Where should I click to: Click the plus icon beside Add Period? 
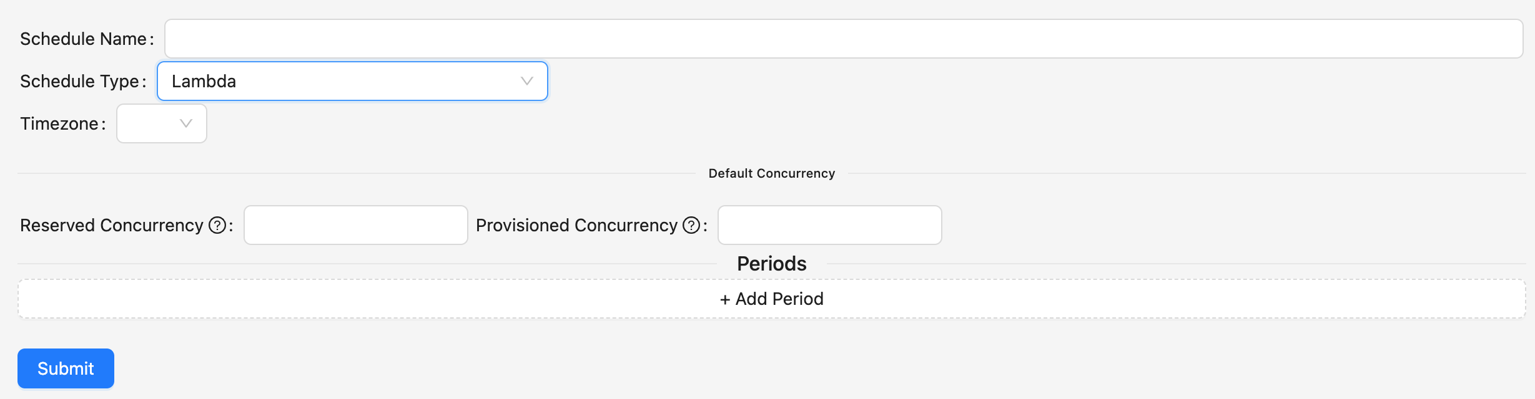click(x=725, y=300)
